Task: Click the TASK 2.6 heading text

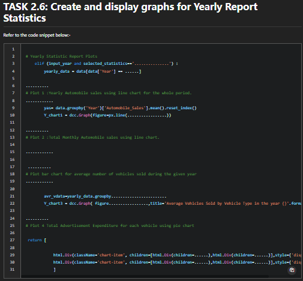Action: pyautogui.click(x=130, y=13)
